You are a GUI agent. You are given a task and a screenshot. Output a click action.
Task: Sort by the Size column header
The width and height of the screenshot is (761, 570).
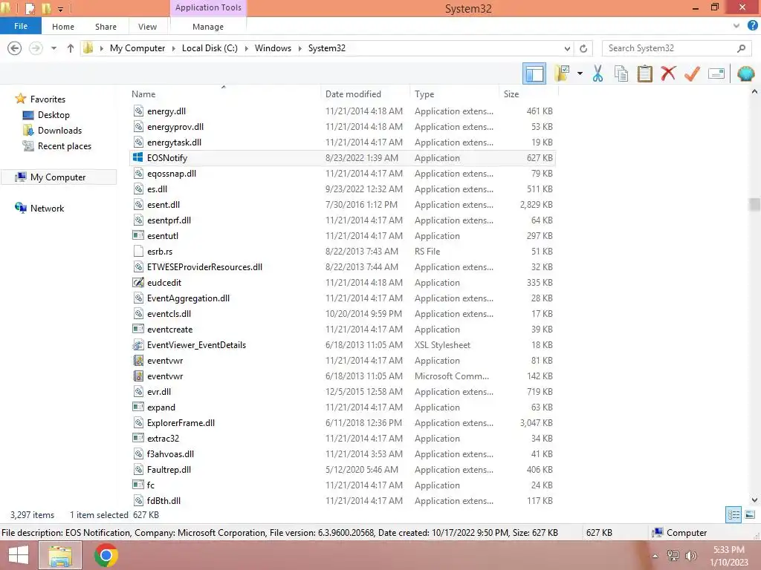(x=528, y=94)
